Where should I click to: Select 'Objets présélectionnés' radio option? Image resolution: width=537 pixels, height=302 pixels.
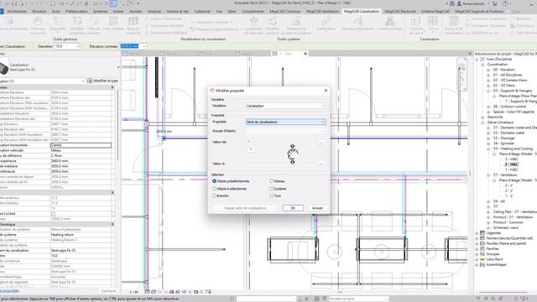point(215,181)
